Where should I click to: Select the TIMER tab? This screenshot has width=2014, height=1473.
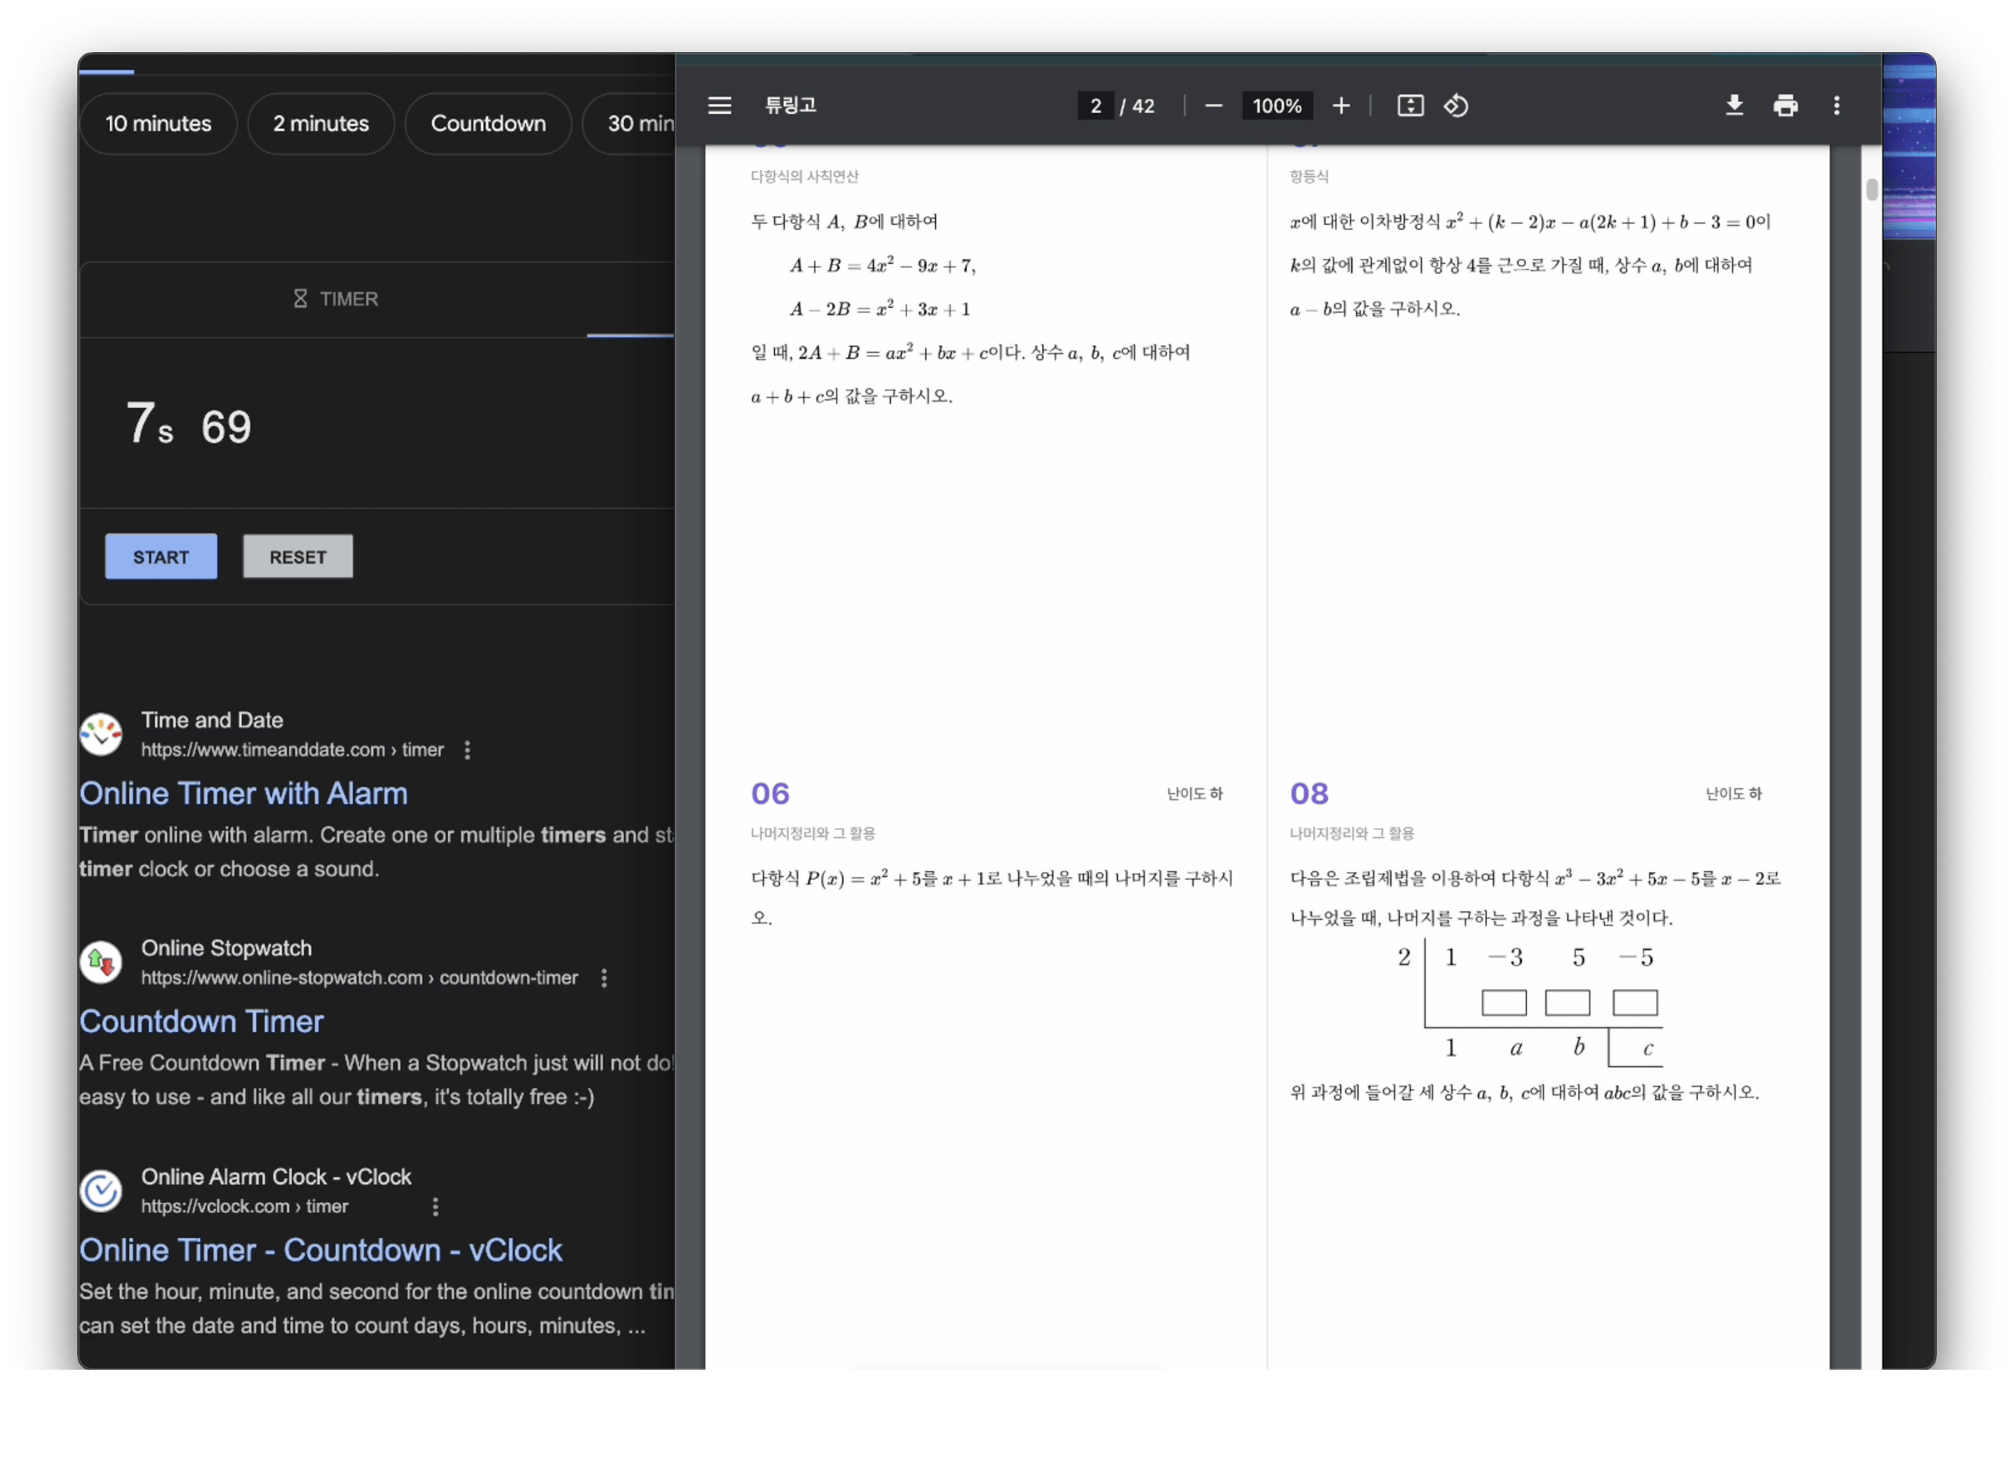pyautogui.click(x=336, y=300)
